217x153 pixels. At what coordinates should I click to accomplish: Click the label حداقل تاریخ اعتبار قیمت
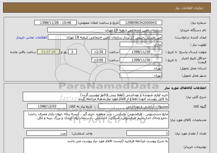194,60
